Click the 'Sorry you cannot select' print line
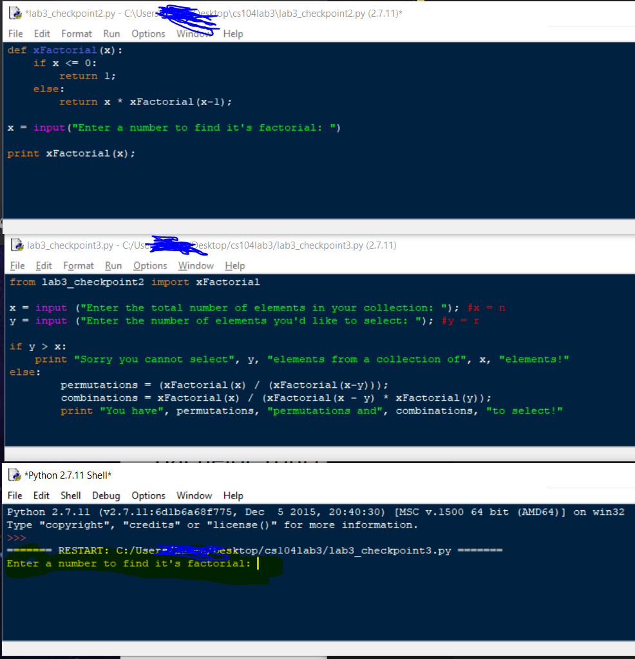635x659 pixels. pyautogui.click(x=302, y=359)
